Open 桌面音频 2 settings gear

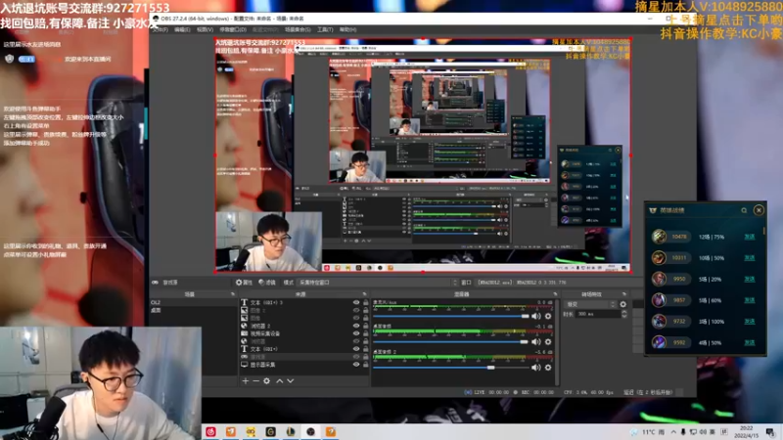[548, 368]
